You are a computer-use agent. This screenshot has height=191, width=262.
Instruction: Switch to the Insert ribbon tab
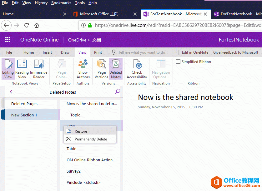[x=47, y=52]
